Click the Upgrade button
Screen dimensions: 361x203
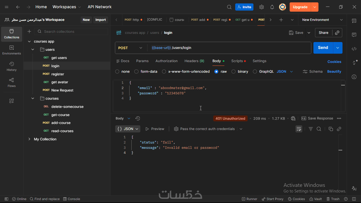click(300, 7)
